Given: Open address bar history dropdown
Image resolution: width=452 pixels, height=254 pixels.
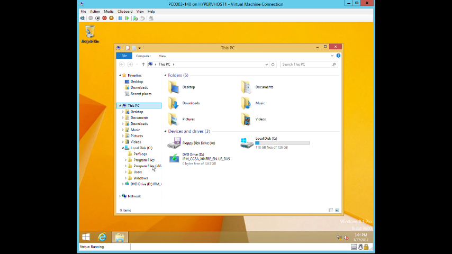Looking at the screenshot, I should (266, 65).
